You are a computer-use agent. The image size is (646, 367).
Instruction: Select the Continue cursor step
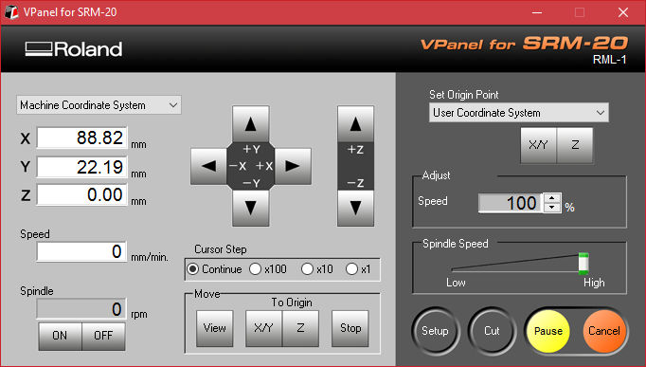[214, 269]
